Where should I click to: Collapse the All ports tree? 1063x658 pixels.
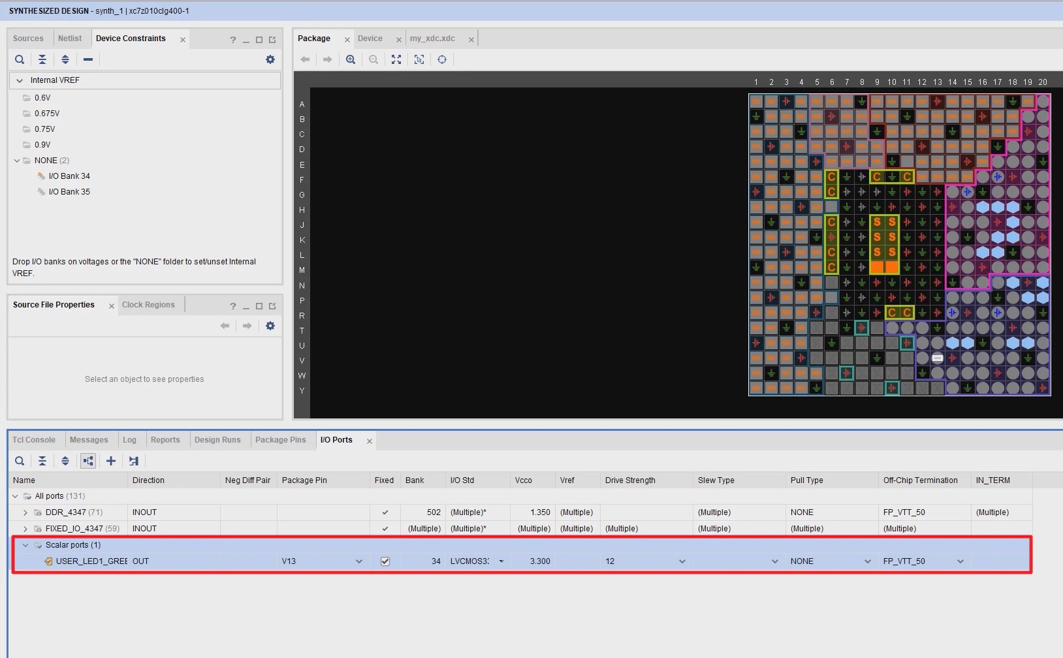click(x=16, y=496)
